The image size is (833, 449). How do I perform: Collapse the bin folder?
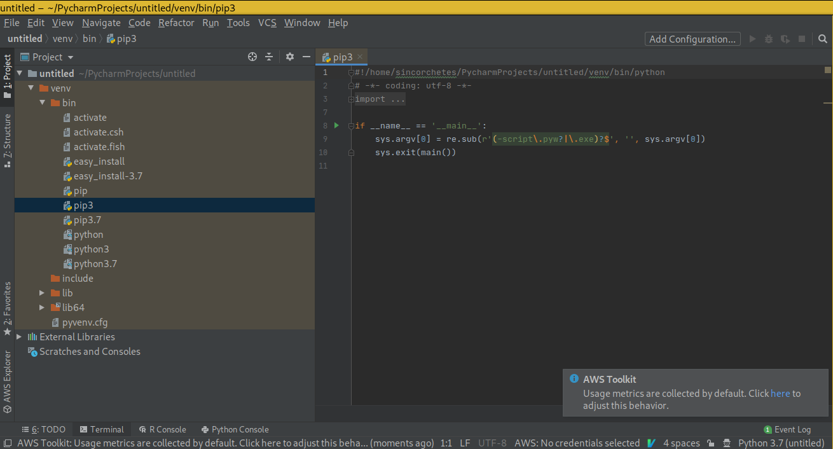42,103
